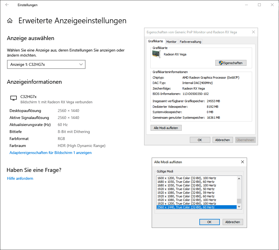Viewport: 279px width, 250px height.
Task: Open the Anzeige 1: C32HG7x dropdown
Action: click(x=46, y=64)
